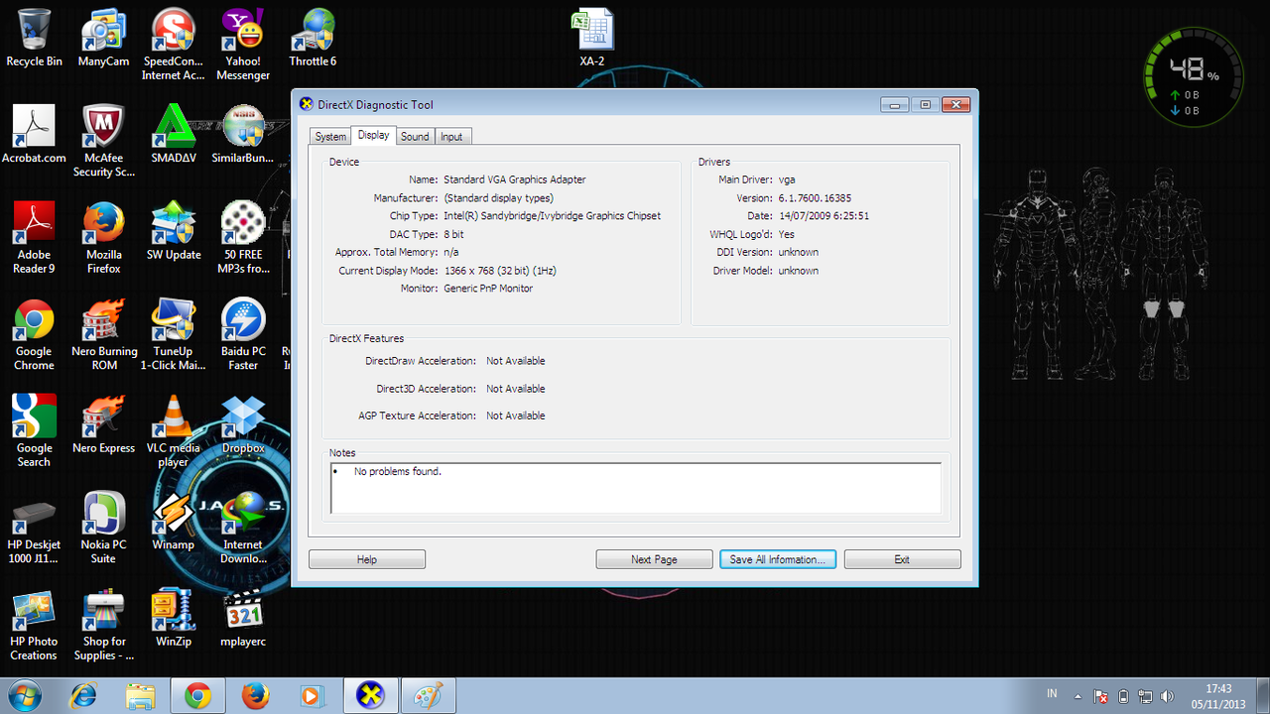Open Dropbox desktop shortcut
The image size is (1270, 714).
tap(243, 424)
